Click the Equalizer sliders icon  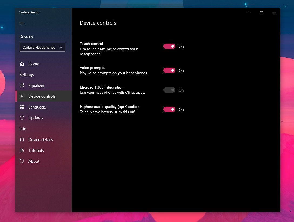(x=22, y=85)
